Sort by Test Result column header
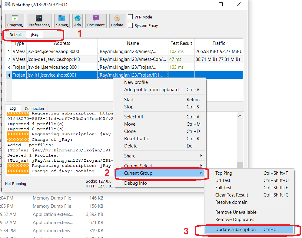Image resolution: width=302 pixels, height=238 pixels. pyautogui.click(x=181, y=43)
